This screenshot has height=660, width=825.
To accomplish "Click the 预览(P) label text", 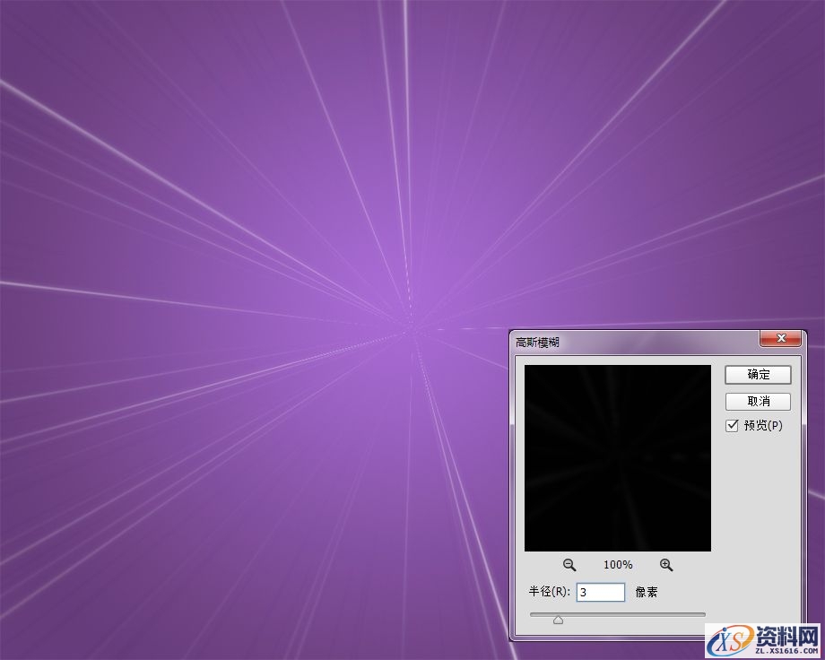I will point(763,425).
